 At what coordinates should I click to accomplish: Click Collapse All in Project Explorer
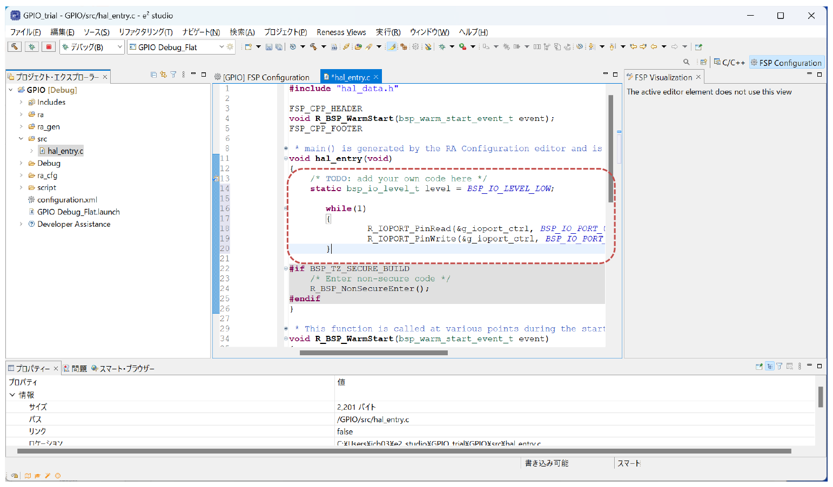(x=153, y=75)
